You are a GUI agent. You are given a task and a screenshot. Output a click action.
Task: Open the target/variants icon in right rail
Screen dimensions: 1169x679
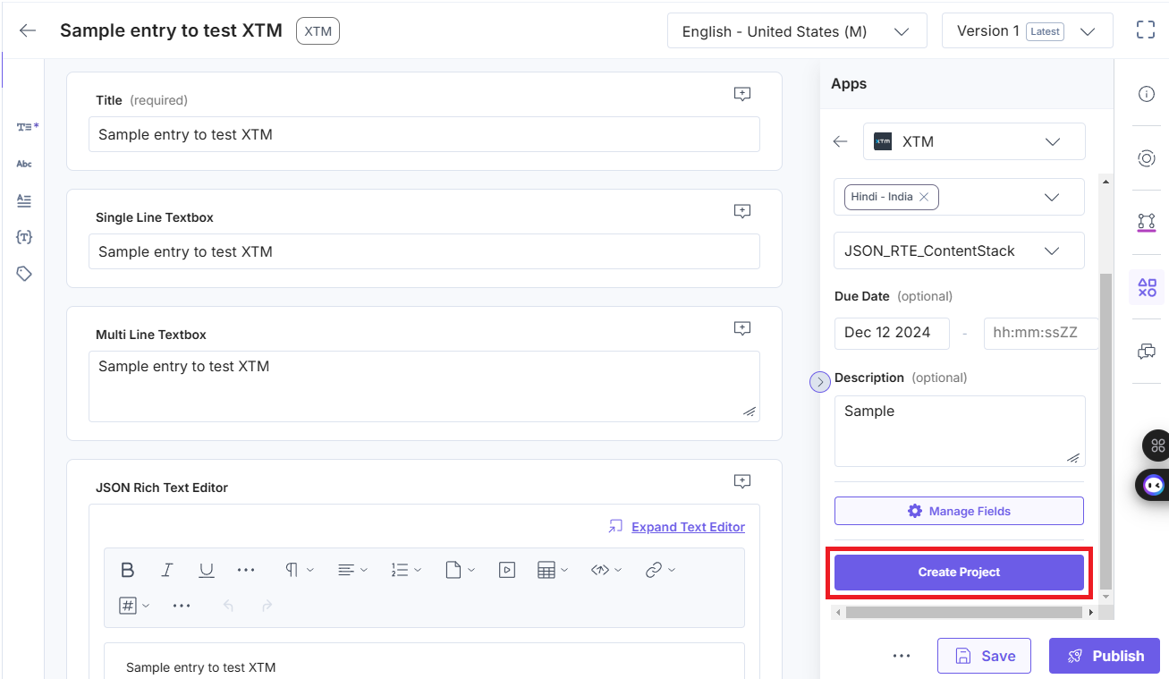[x=1146, y=158]
